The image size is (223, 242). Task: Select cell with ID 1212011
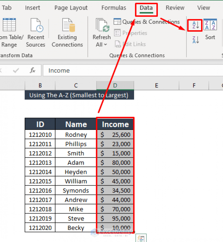[x=40, y=144]
